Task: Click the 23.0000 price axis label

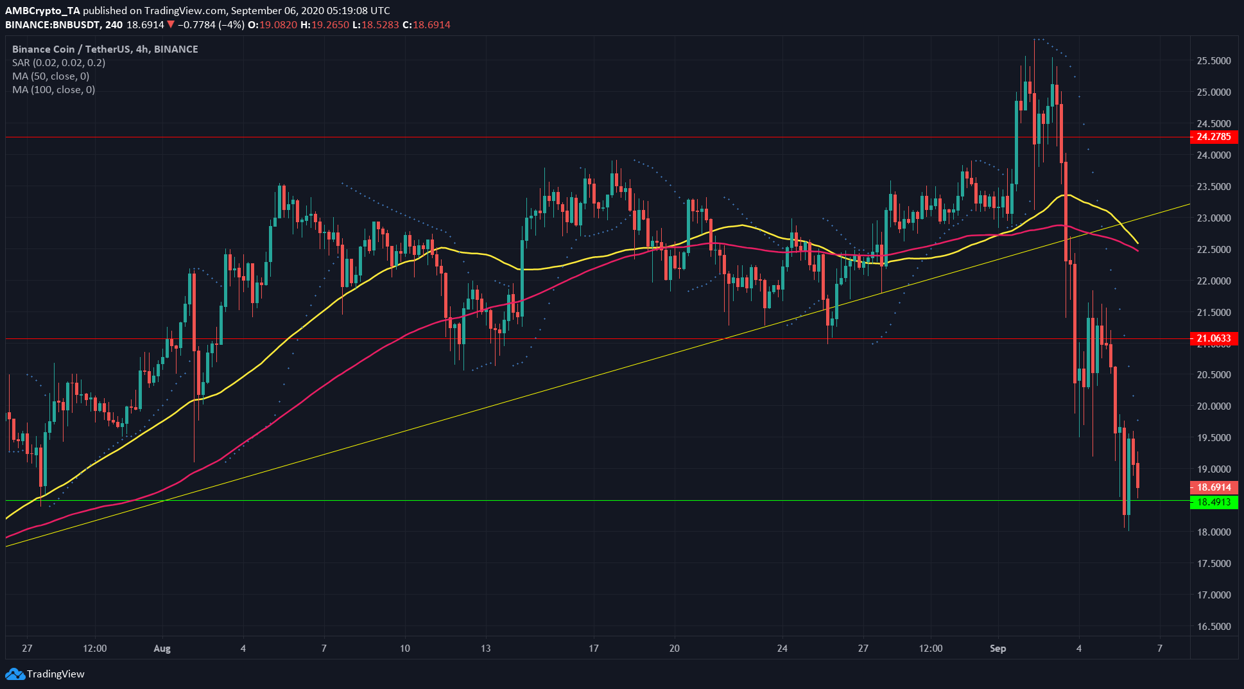Action: pyautogui.click(x=1213, y=218)
